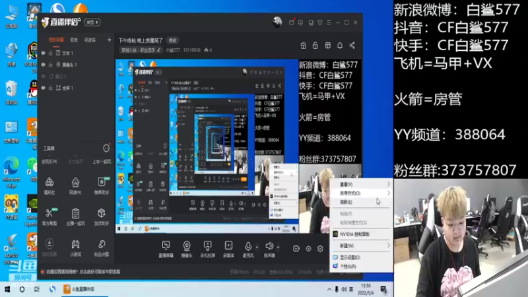Screen dimensions: 528x297
Task: Expand 查看(V) submenu in context menu
Action: [361, 184]
